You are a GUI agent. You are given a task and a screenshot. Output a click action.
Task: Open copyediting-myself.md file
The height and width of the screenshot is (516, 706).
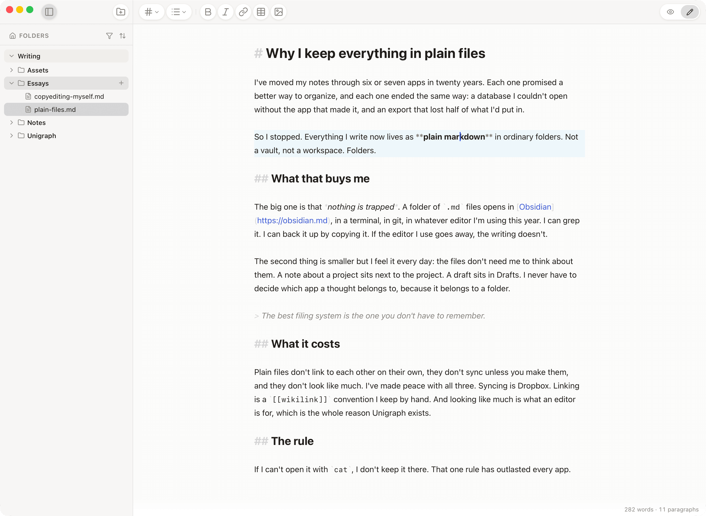coord(66,96)
